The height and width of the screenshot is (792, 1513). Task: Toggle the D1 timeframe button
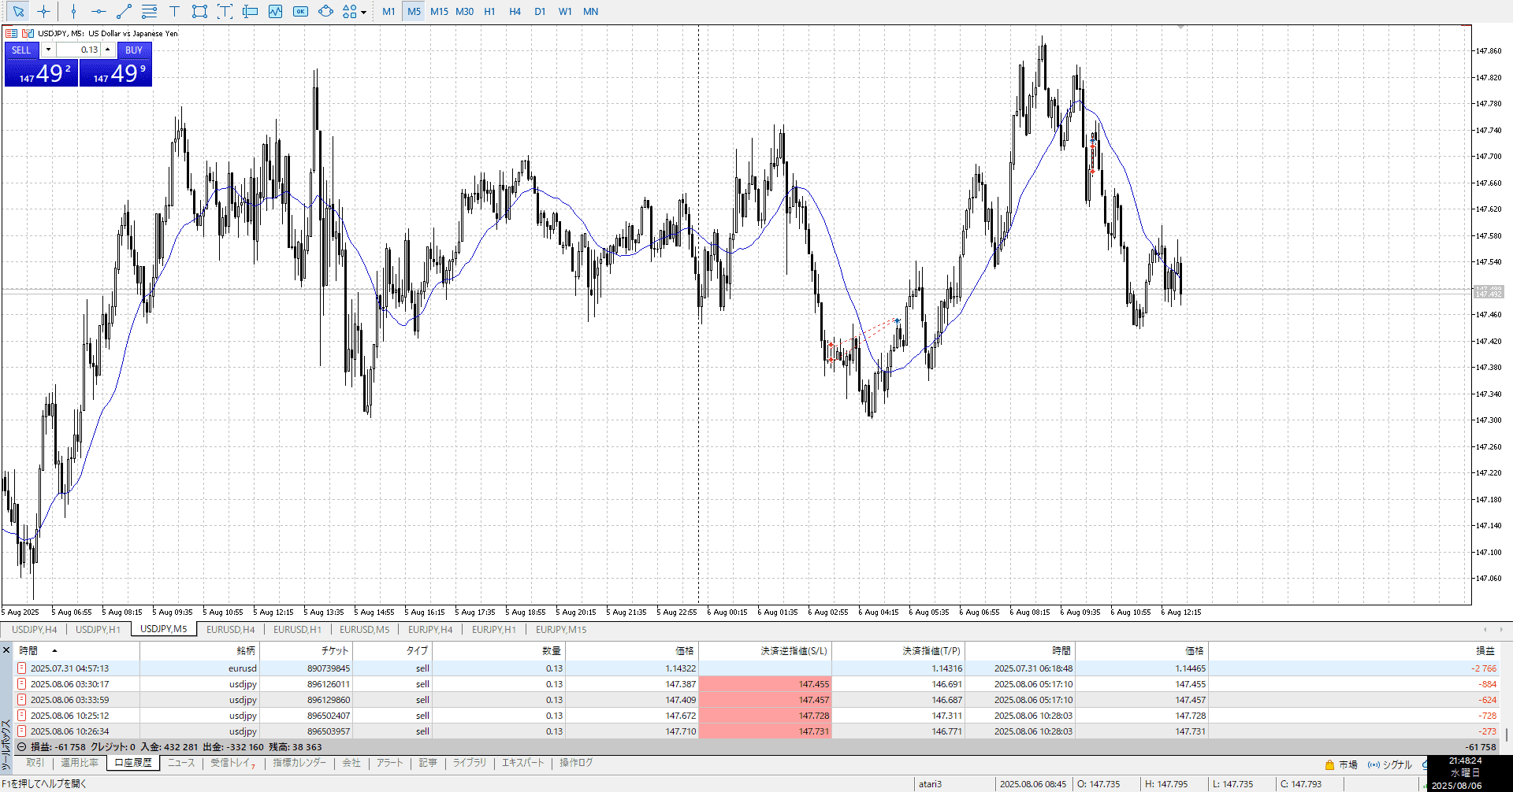point(540,11)
